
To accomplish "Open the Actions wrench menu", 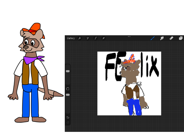I will (x=80, y=38).
